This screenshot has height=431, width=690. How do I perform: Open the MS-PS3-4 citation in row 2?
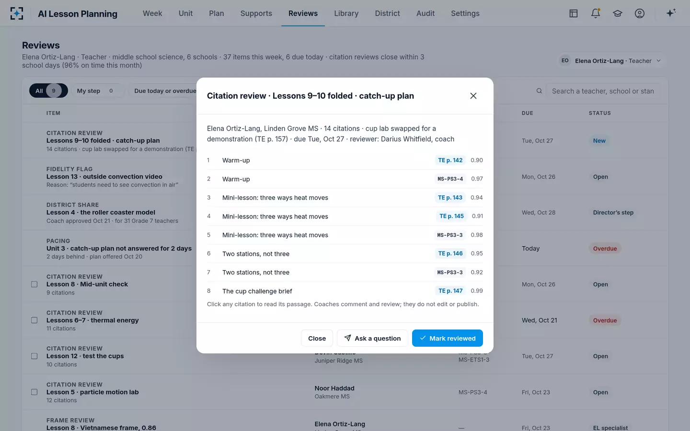point(450,179)
